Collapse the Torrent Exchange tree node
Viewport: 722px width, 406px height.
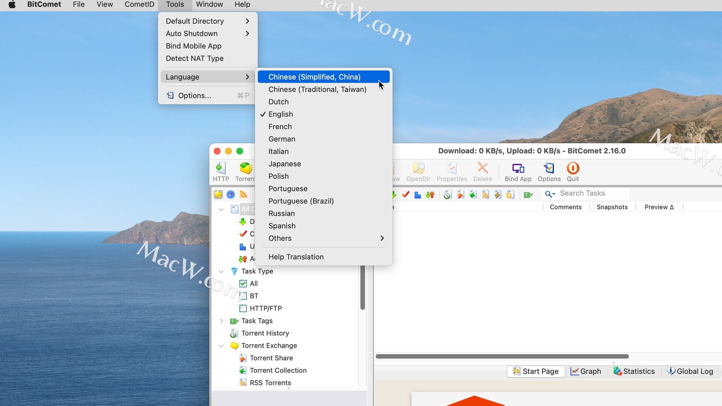221,346
